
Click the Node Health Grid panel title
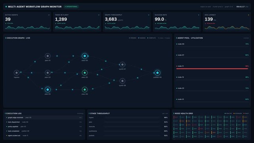pos(184,114)
